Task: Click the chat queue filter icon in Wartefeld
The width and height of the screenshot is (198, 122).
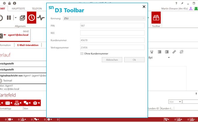Action: (27, 103)
